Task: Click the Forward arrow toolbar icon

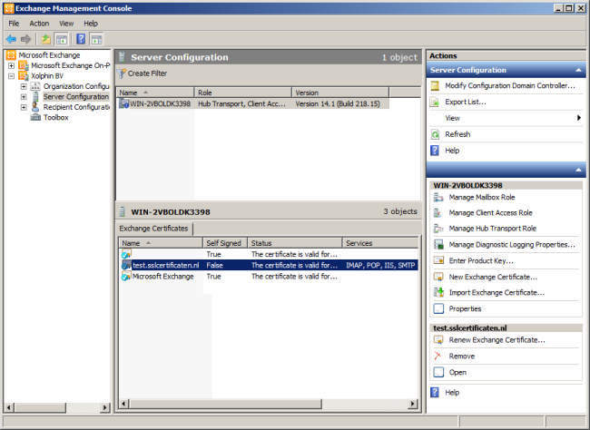Action: tap(25, 39)
